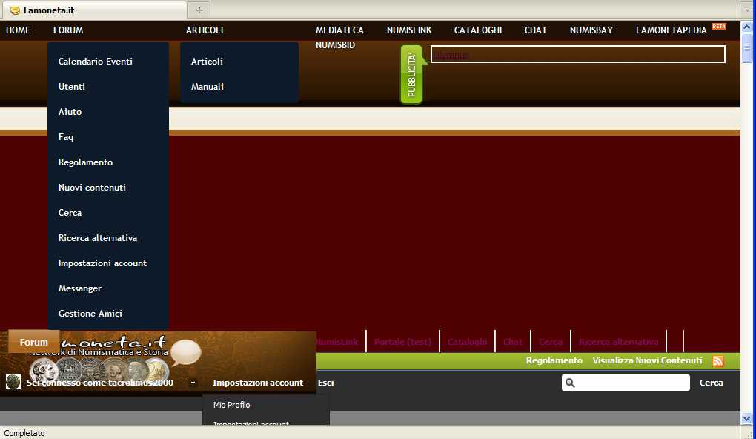Click the Lamoneta.it tab favicon
The image size is (756, 439).
click(x=15, y=10)
